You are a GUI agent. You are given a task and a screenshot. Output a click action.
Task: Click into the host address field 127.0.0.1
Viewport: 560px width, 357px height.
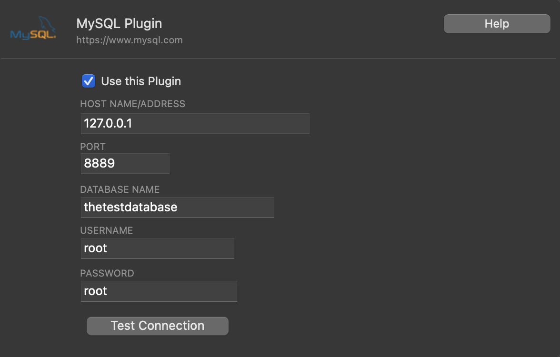195,124
